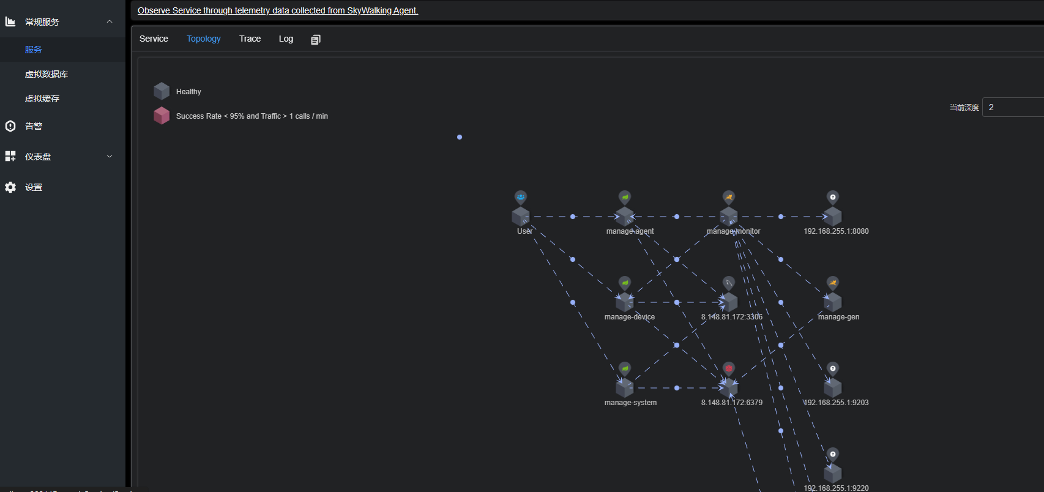Switch to the Service tab
Screen dimensions: 1044x492
coord(154,39)
